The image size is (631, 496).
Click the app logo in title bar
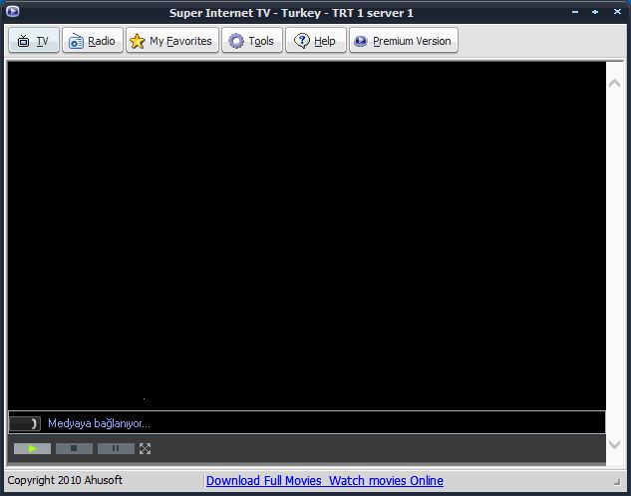pos(13,11)
